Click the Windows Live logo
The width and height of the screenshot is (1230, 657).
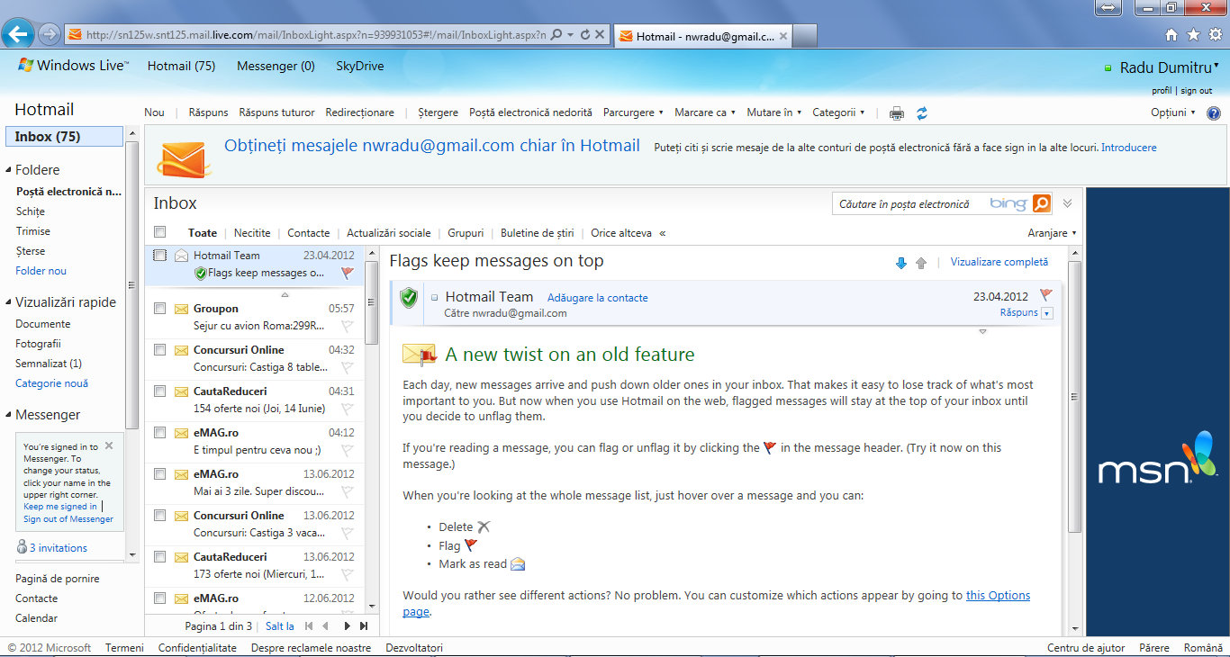73,66
